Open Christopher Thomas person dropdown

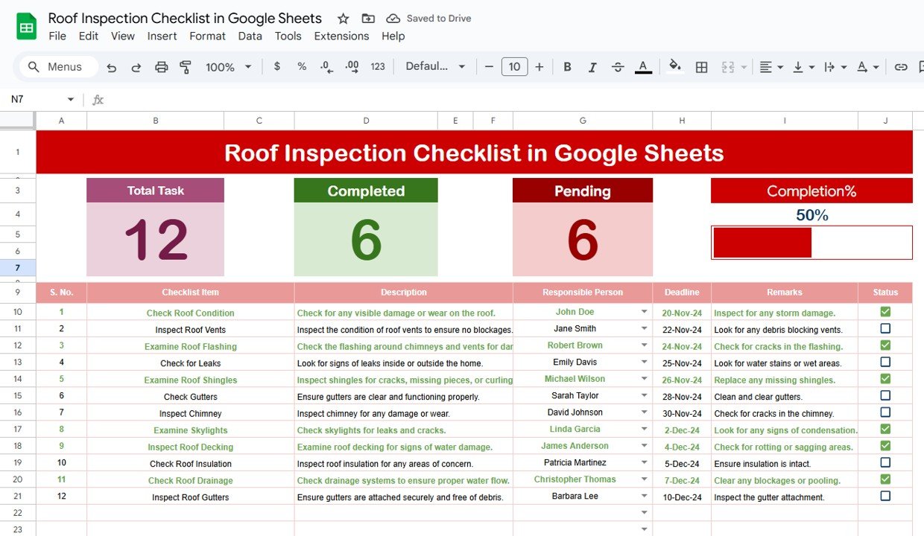[644, 480]
